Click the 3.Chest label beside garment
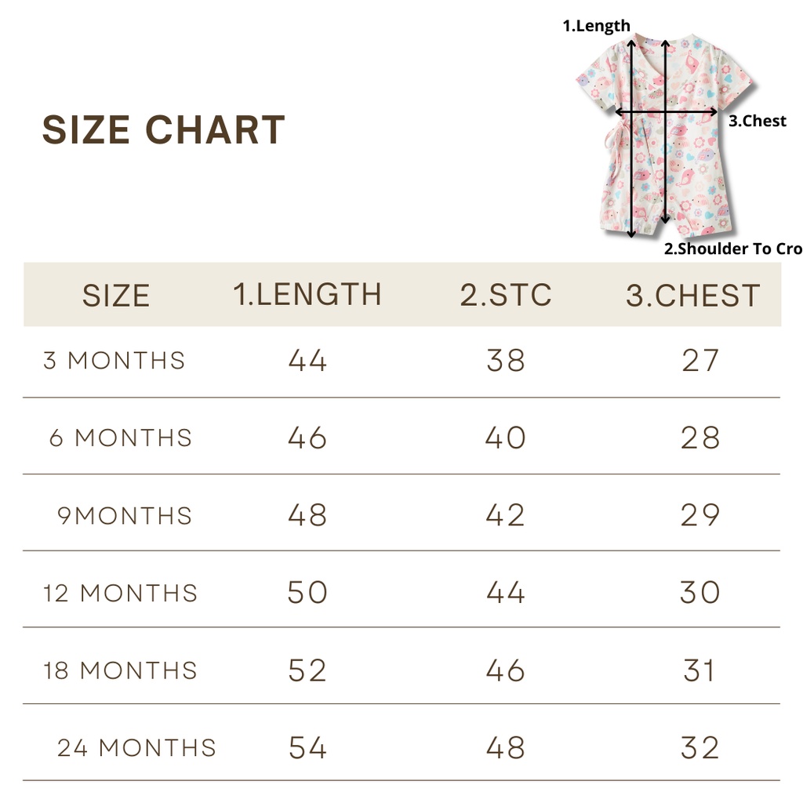Screen dimensions: 803x803 (x=758, y=121)
